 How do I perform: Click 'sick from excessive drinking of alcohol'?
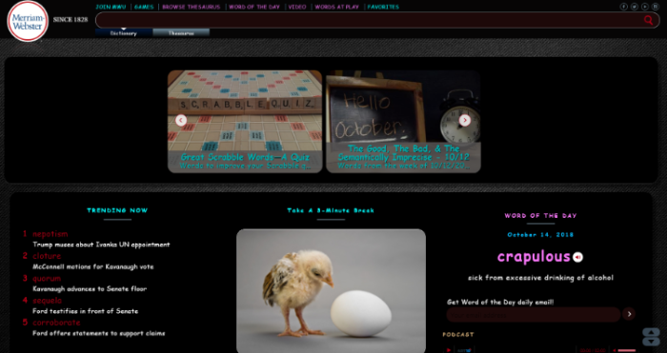540,278
